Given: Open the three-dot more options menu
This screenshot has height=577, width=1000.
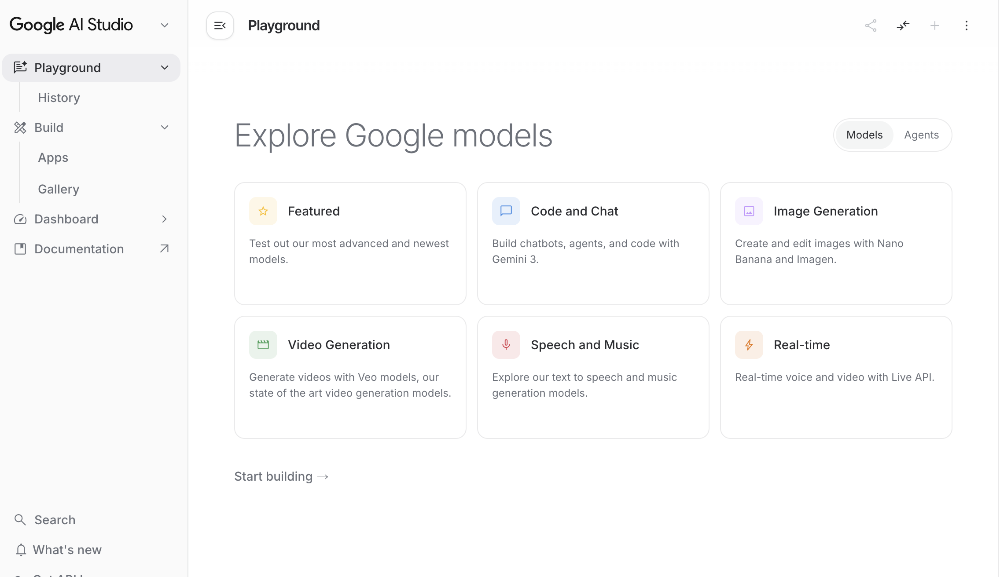Looking at the screenshot, I should point(966,26).
